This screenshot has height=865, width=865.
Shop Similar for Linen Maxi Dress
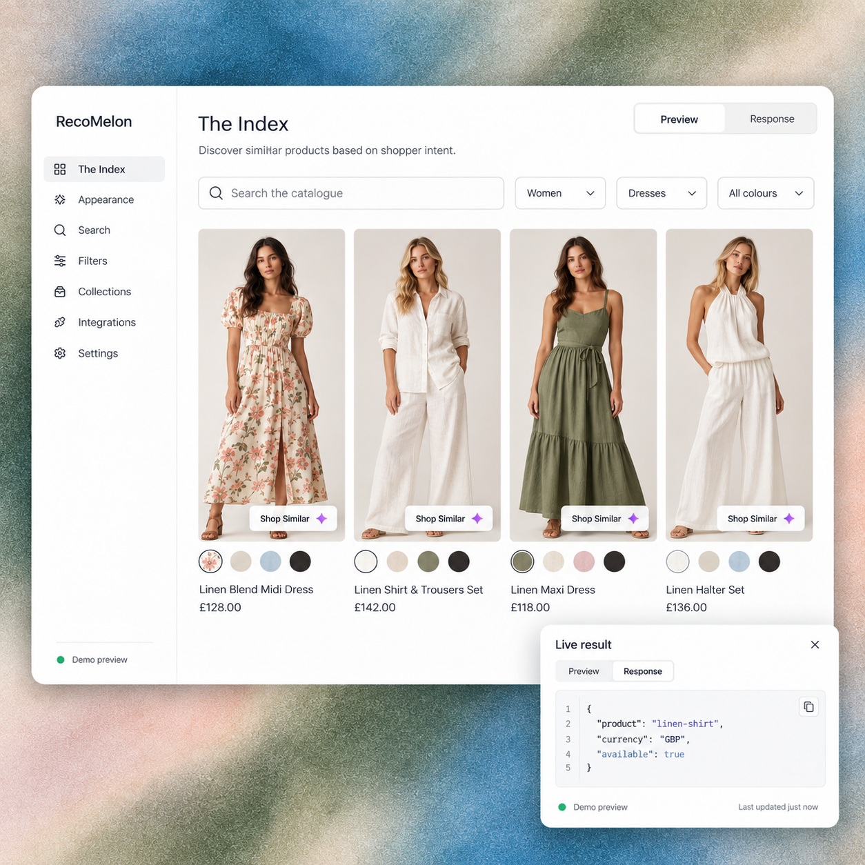point(605,519)
